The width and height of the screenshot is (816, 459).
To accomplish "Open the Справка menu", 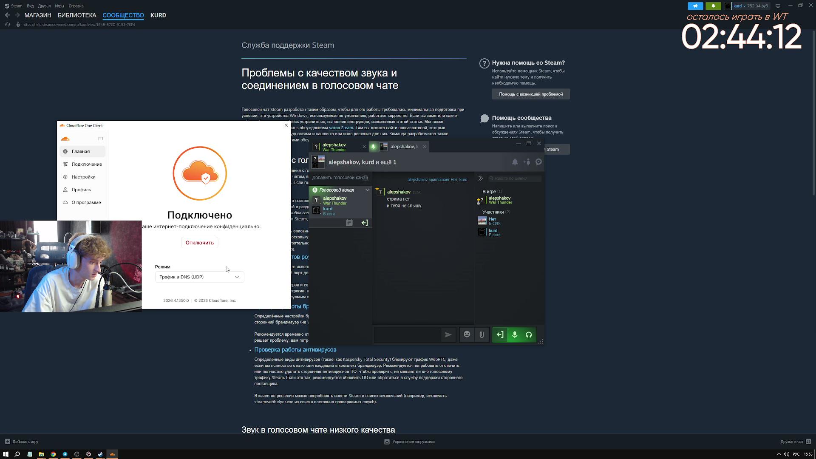I will [76, 6].
